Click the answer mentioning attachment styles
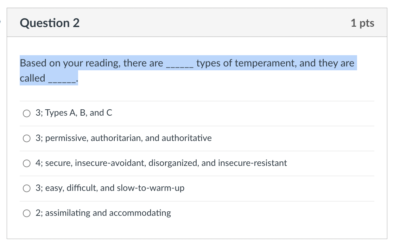The image size is (394, 245). (161, 163)
